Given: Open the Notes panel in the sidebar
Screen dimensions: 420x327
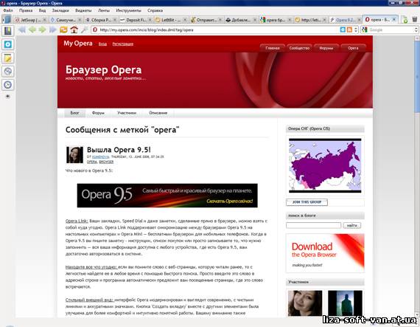Looking at the screenshot, I should click(8, 58).
